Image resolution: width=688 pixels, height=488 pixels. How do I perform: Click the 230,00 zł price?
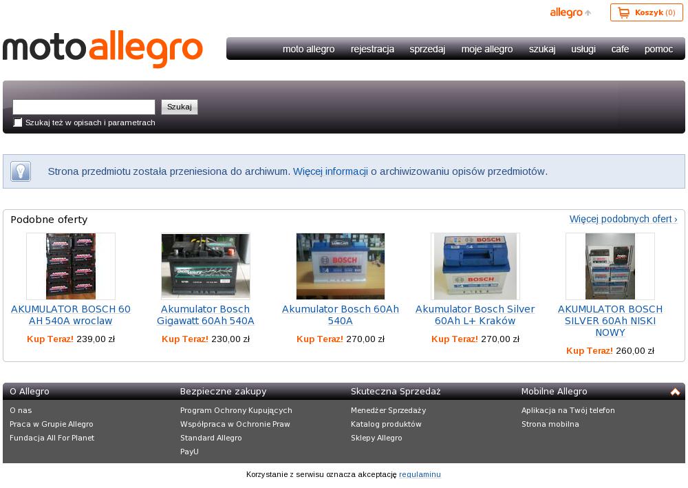click(x=230, y=339)
